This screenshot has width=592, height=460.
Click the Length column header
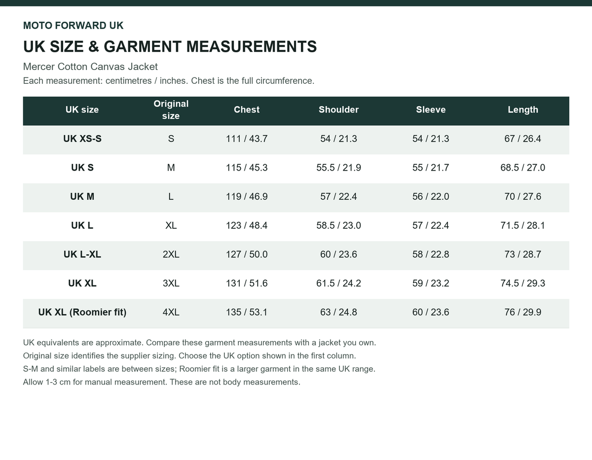[x=523, y=109]
